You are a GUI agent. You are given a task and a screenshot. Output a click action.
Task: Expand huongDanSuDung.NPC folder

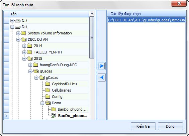coord(30,65)
